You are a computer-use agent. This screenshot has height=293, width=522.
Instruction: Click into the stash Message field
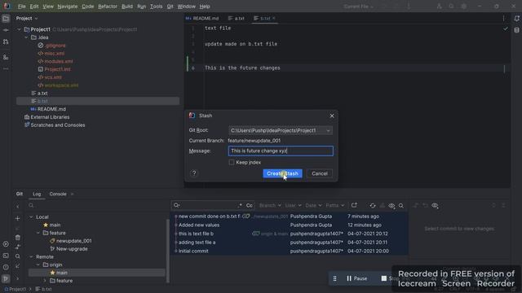281,151
